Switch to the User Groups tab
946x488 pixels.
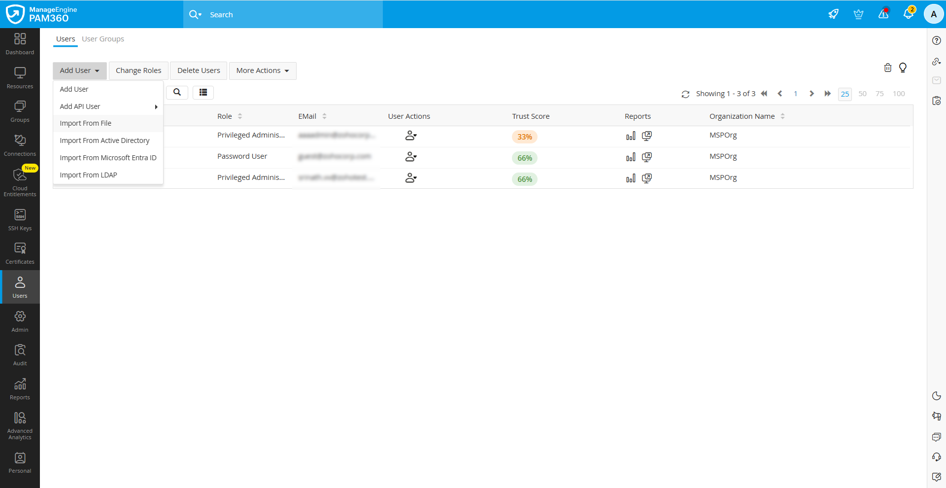point(103,39)
